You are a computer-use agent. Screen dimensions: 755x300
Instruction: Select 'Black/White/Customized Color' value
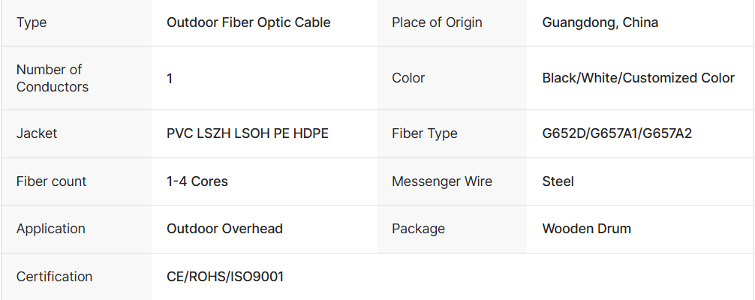(638, 78)
